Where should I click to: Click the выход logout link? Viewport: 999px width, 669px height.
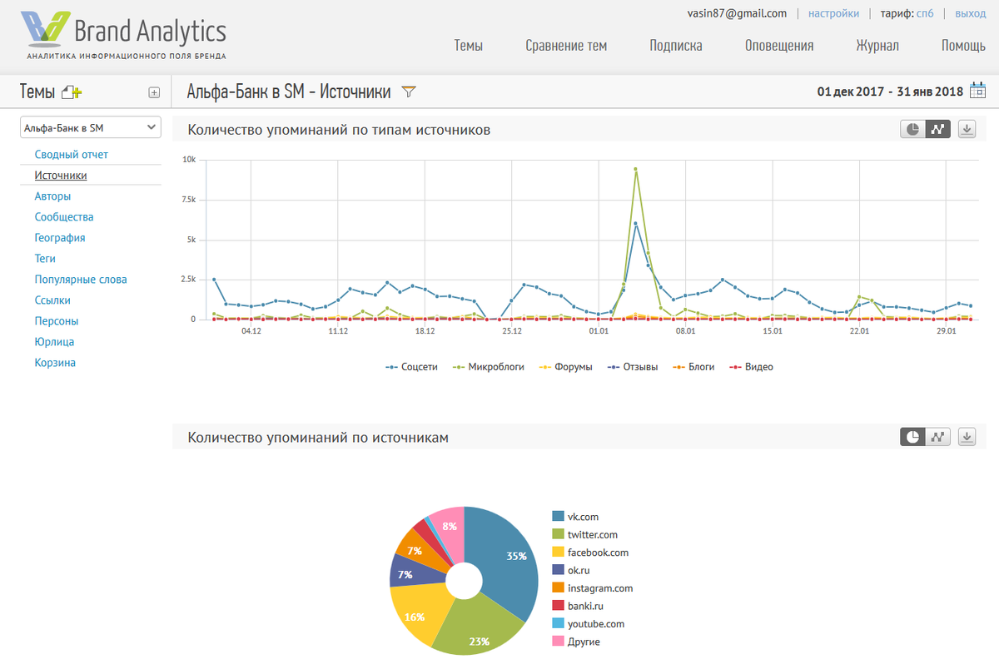971,13
